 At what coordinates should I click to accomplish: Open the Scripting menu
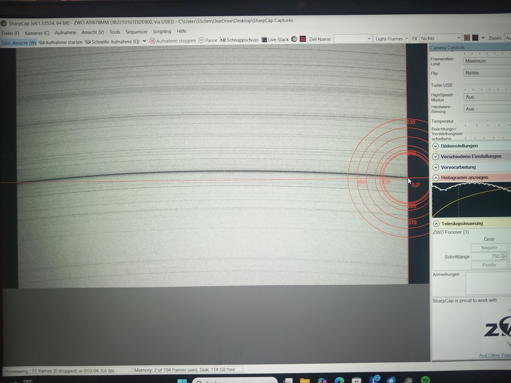(x=162, y=31)
